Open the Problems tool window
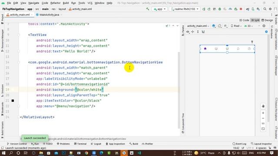Screen dimensions: 278x156 click(63, 144)
